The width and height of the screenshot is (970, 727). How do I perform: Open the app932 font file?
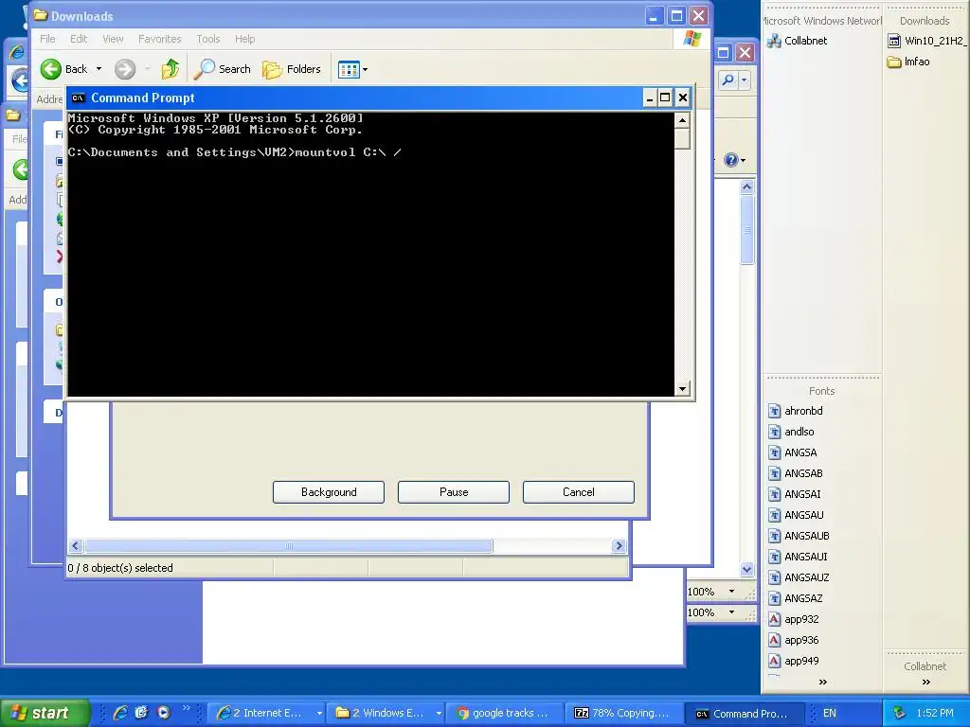(794, 619)
